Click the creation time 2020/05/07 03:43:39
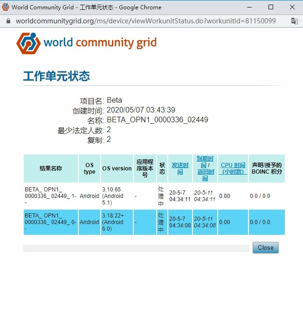The height and width of the screenshot is (331, 303). tap(141, 110)
